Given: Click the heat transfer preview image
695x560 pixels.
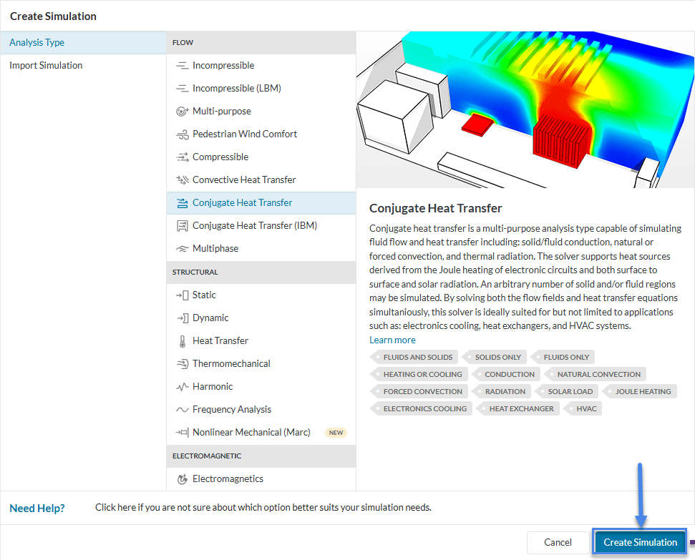Looking at the screenshot, I should pyautogui.click(x=525, y=109).
